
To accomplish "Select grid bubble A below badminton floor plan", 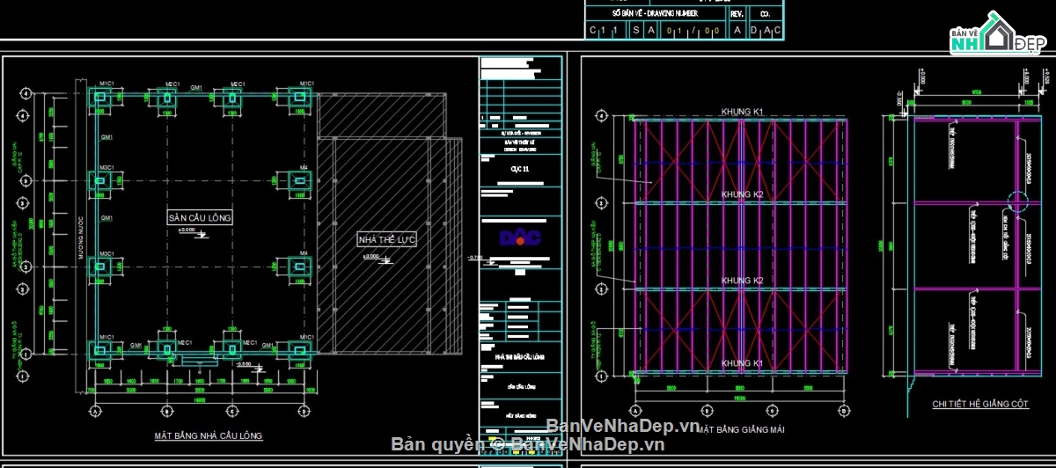I will 97,410.
